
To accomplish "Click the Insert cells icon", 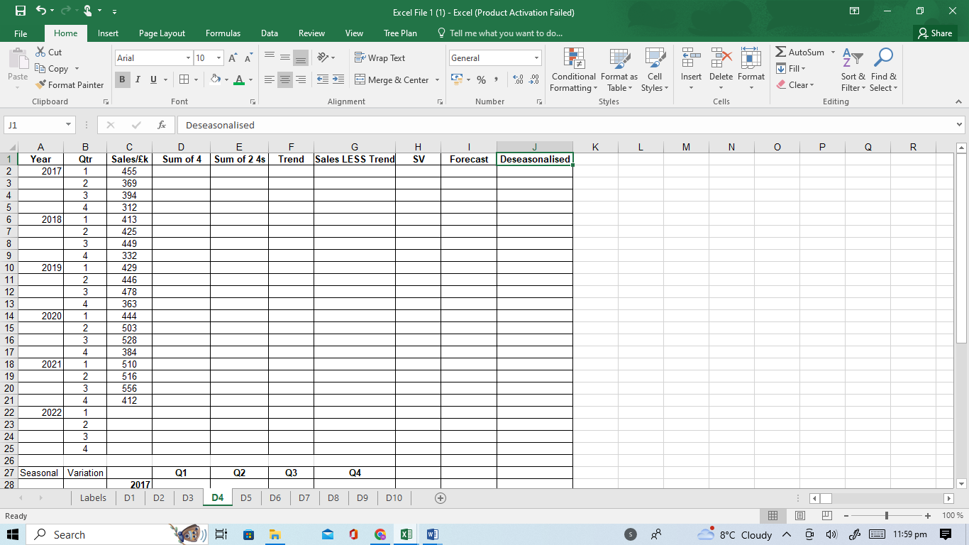I will point(691,58).
